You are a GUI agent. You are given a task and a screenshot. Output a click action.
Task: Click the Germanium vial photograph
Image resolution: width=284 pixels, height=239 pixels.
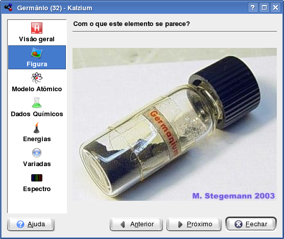(175, 124)
